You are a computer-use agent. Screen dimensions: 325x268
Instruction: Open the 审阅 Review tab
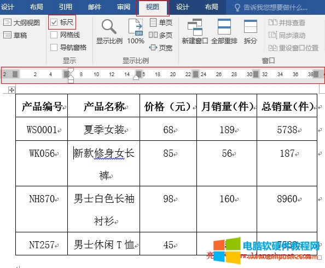click(x=124, y=7)
